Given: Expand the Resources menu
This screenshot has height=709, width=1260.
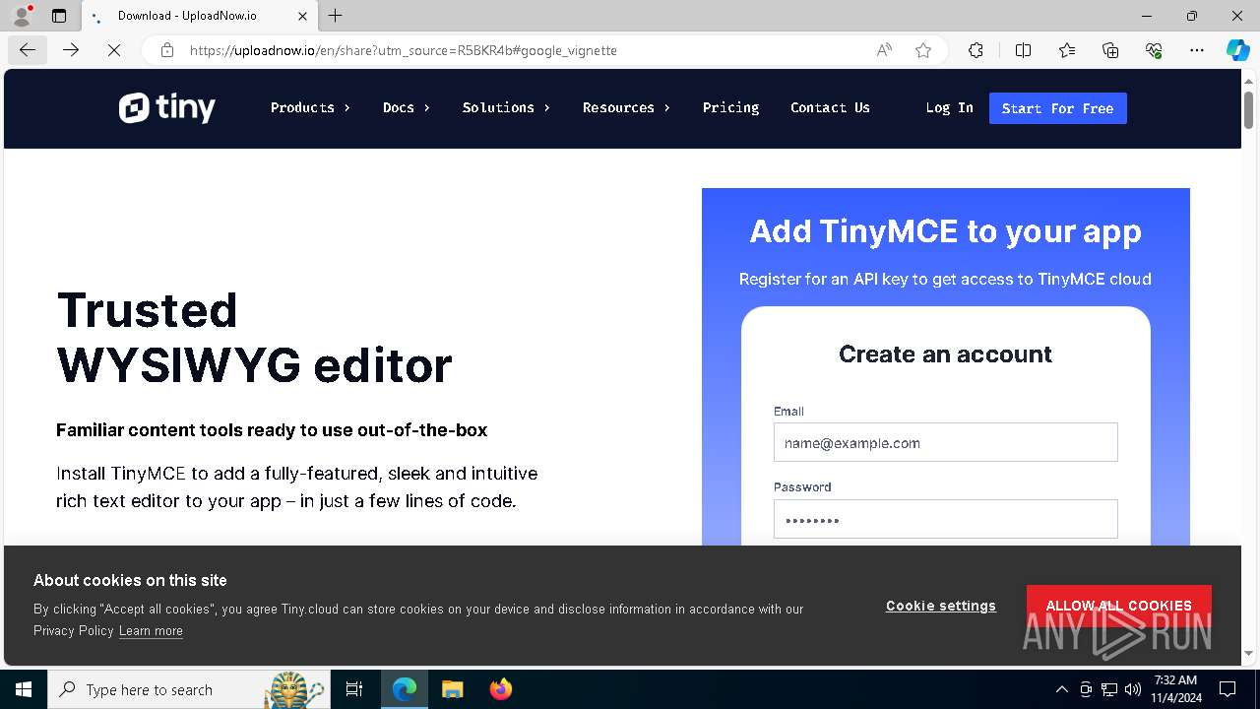Looking at the screenshot, I should [x=626, y=108].
